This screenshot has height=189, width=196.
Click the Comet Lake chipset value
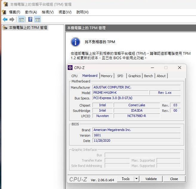click(137, 105)
